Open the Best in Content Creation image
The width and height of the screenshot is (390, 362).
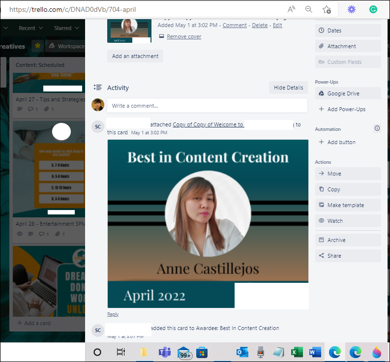tap(208, 224)
